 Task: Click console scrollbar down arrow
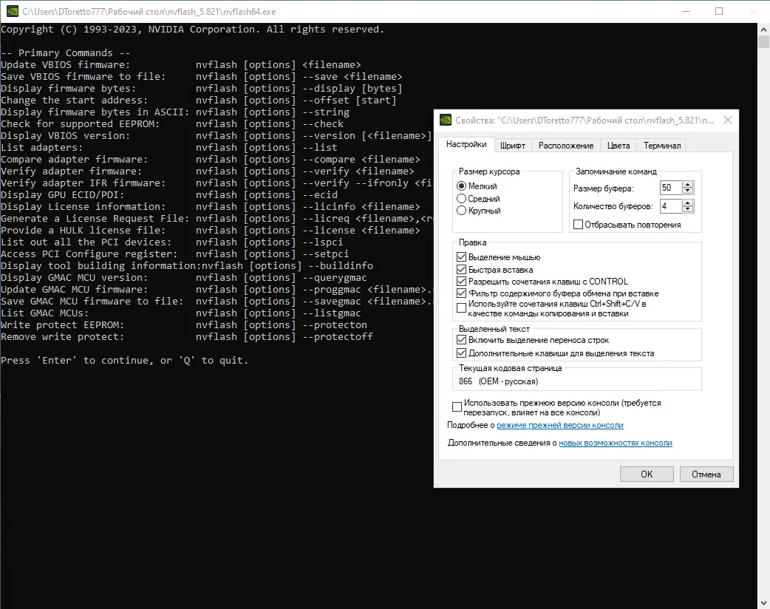(x=763, y=602)
